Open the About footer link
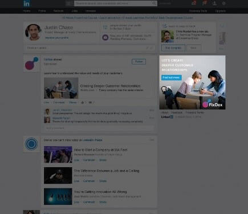Image resolution: width=248 pixels, height=214 pixels. [x=165, y=112]
